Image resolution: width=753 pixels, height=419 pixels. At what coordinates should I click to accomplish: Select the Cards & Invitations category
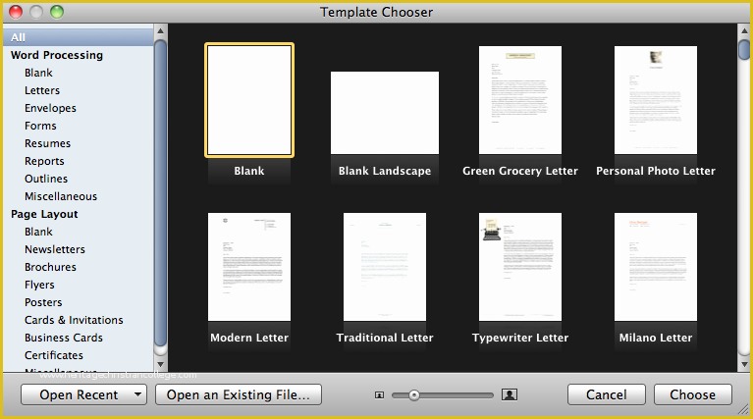point(74,320)
